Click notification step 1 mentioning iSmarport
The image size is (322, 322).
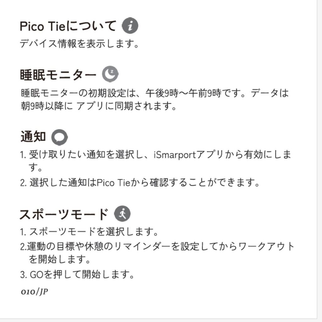coord(156,161)
